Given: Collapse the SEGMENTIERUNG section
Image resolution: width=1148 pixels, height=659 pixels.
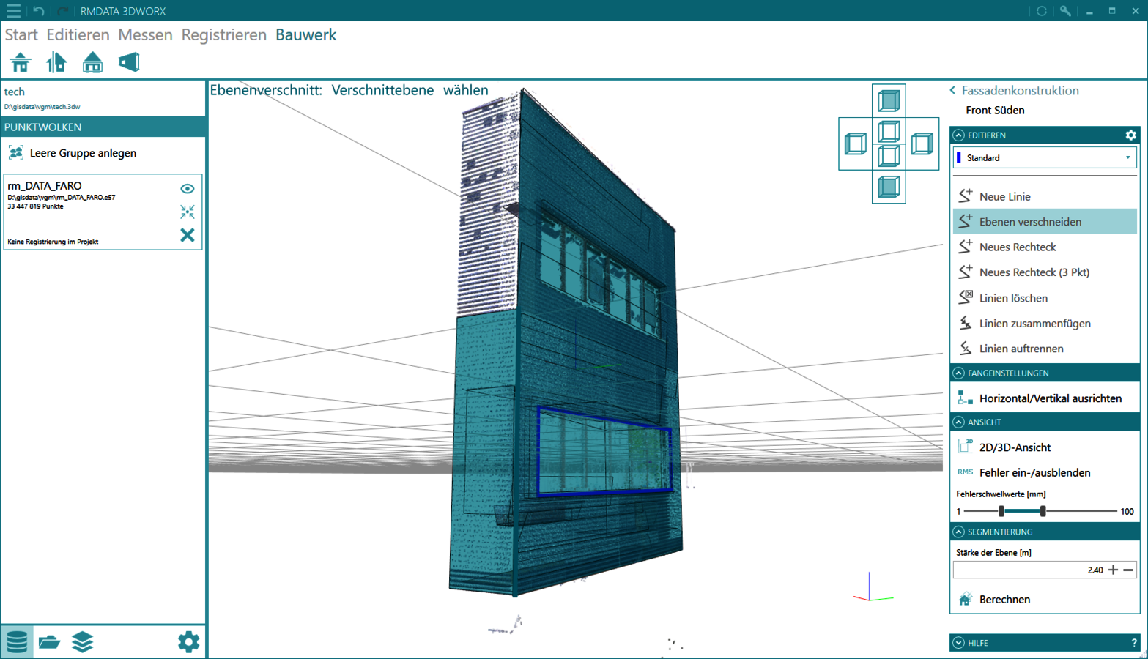Looking at the screenshot, I should (958, 532).
